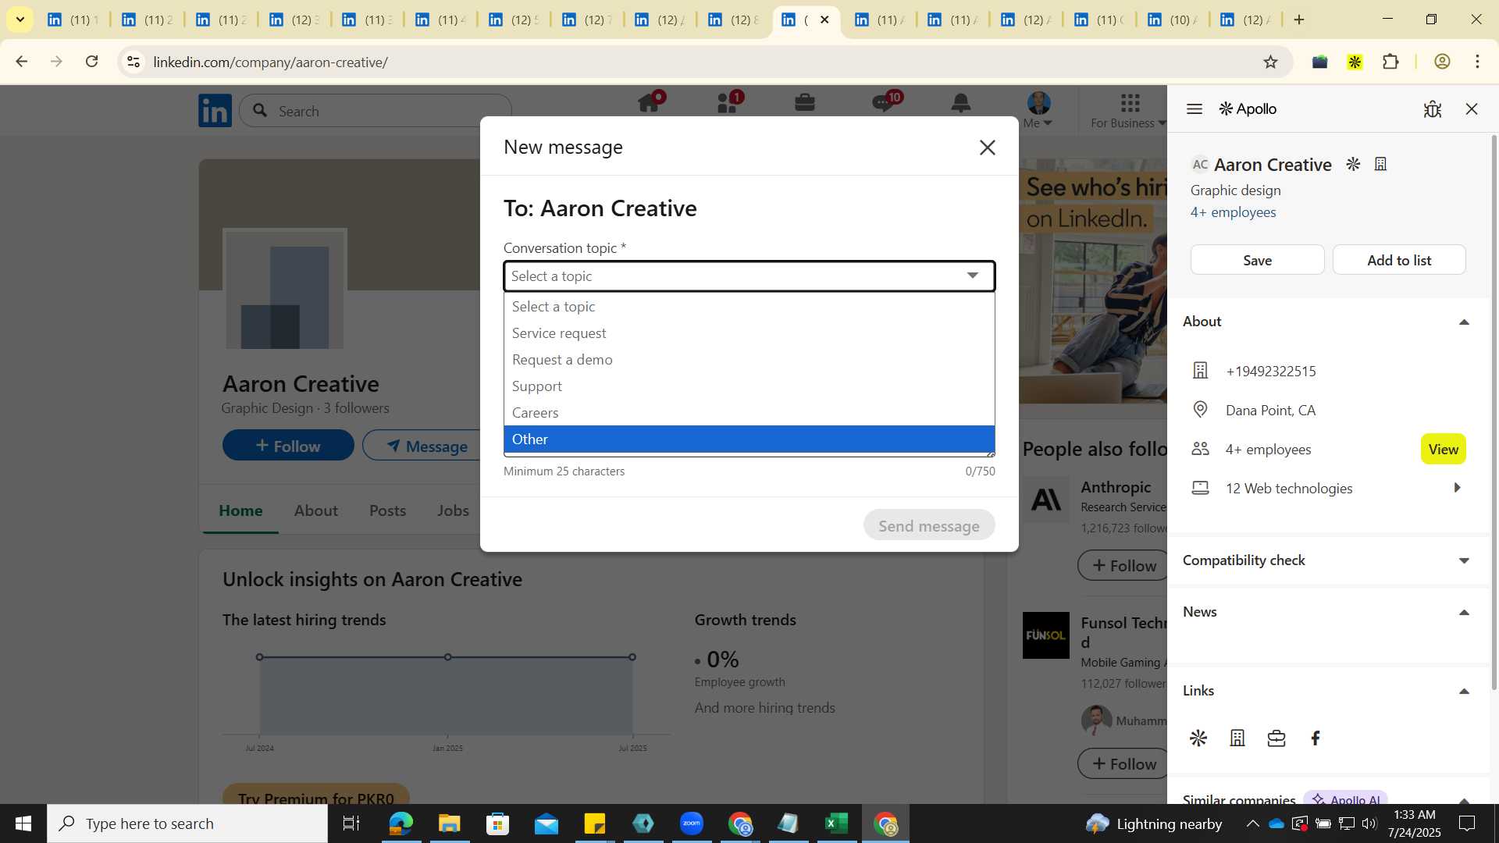Open the Facebook link icon
Screen dimensions: 1499x843
click(1316, 738)
